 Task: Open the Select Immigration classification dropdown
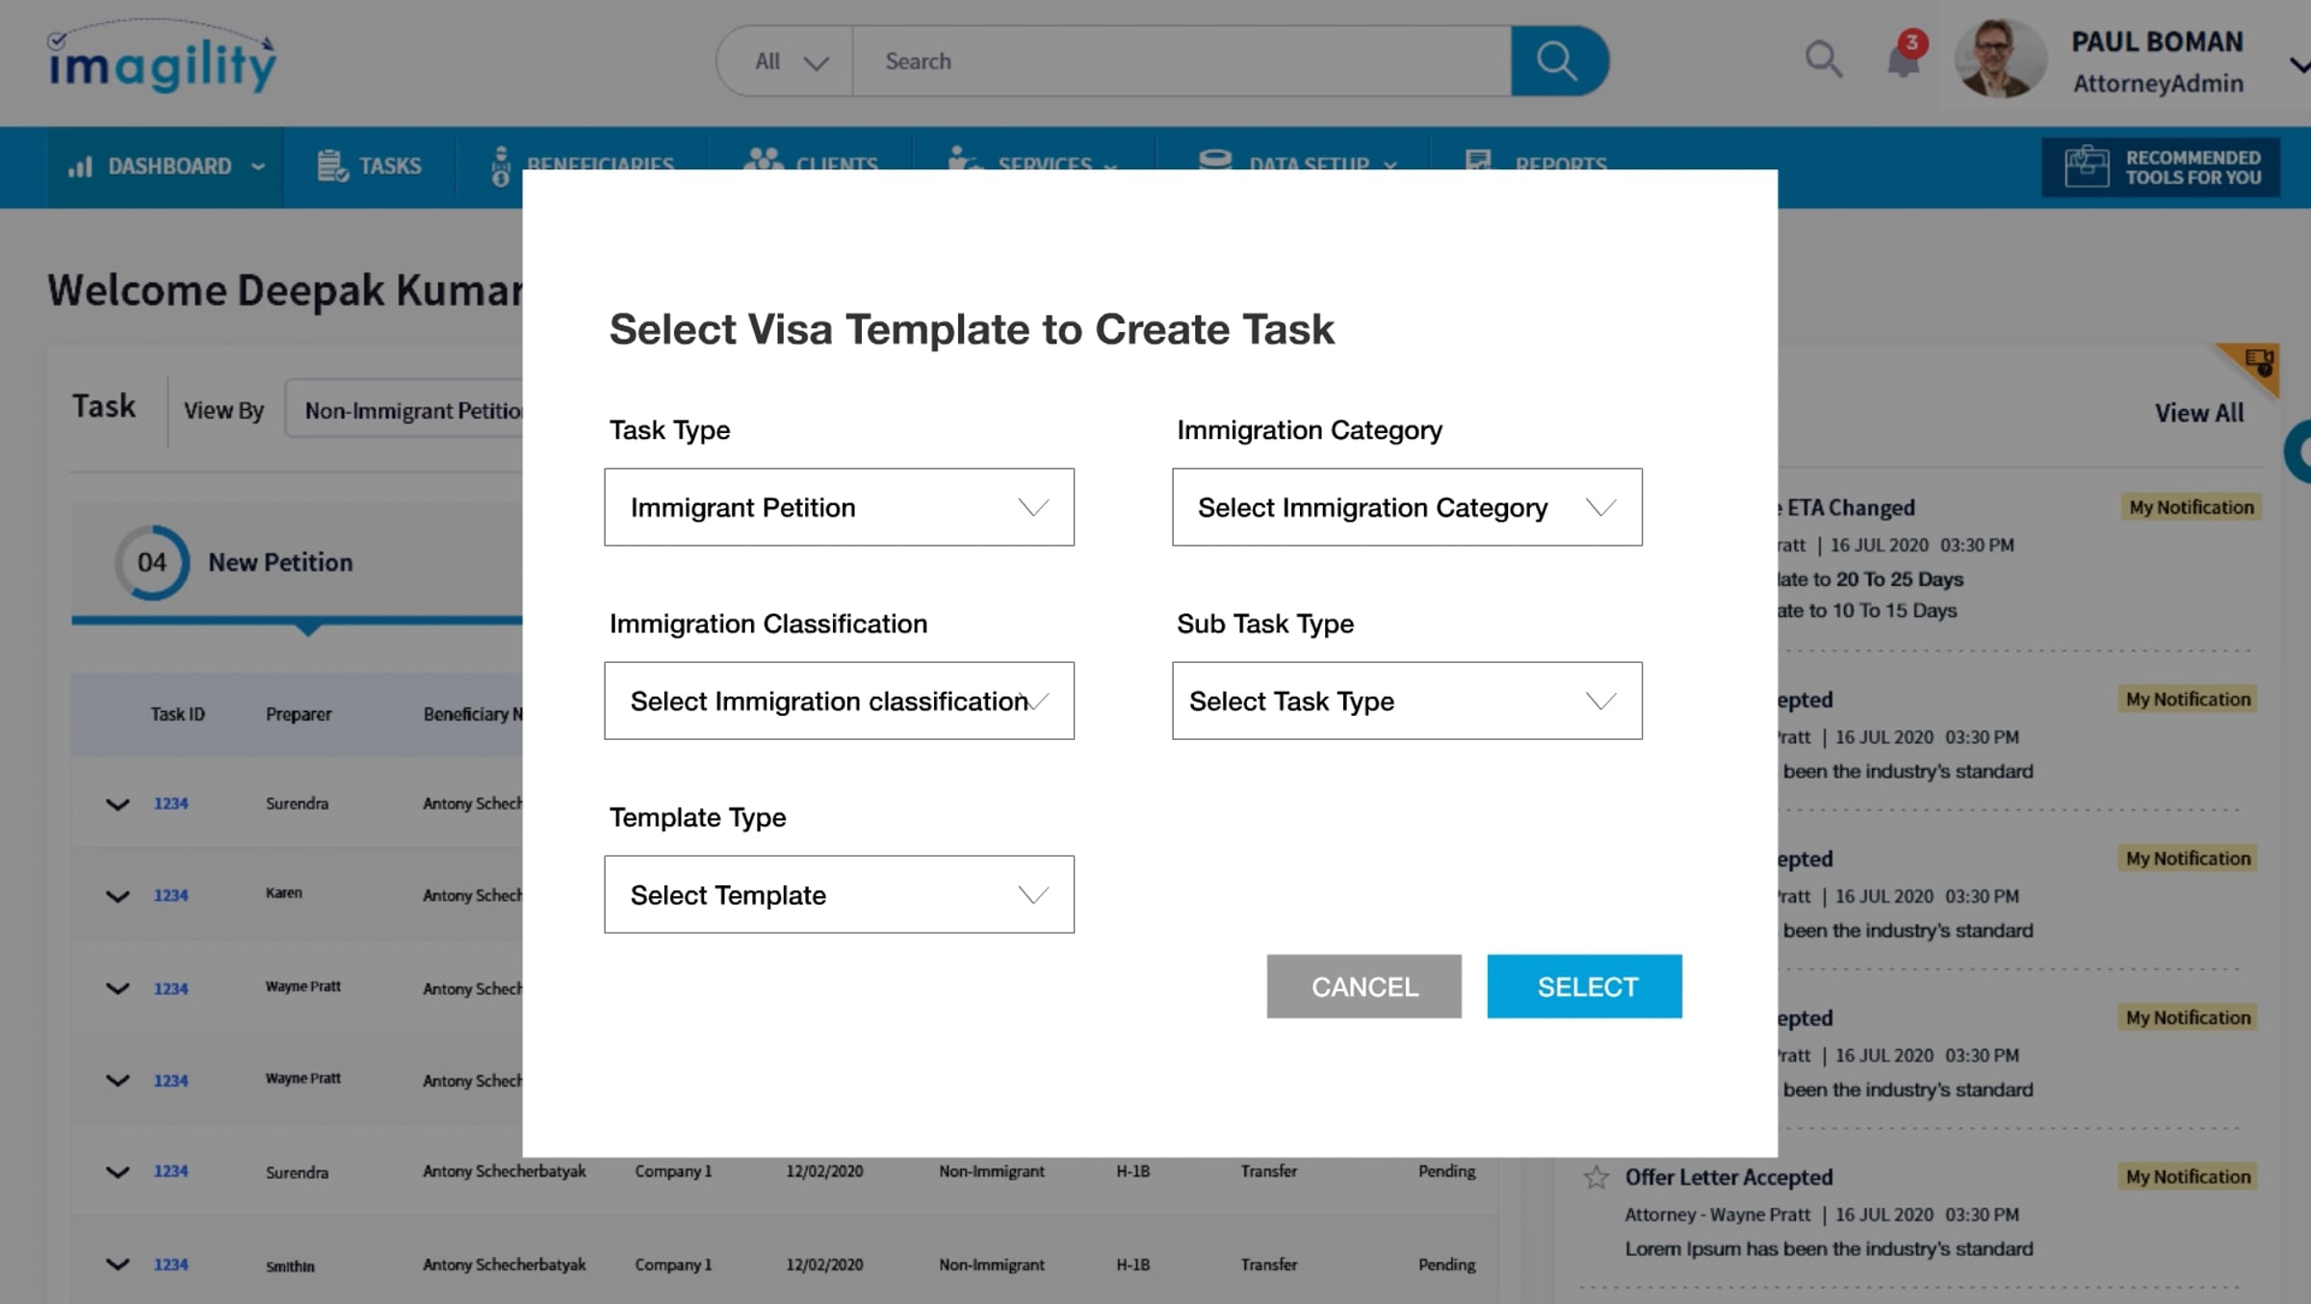pos(839,701)
